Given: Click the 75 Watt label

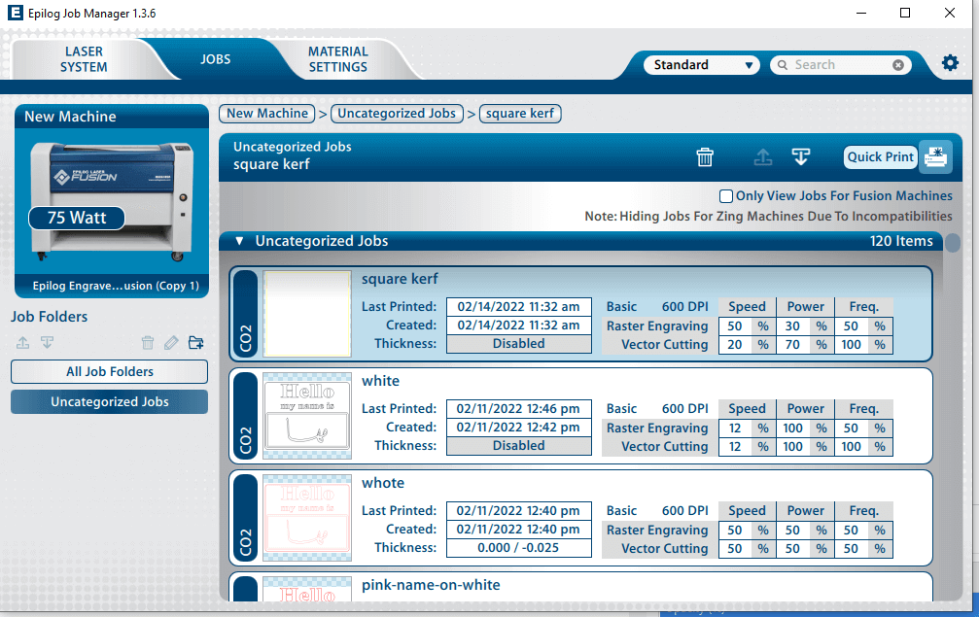Looking at the screenshot, I should click(x=77, y=218).
